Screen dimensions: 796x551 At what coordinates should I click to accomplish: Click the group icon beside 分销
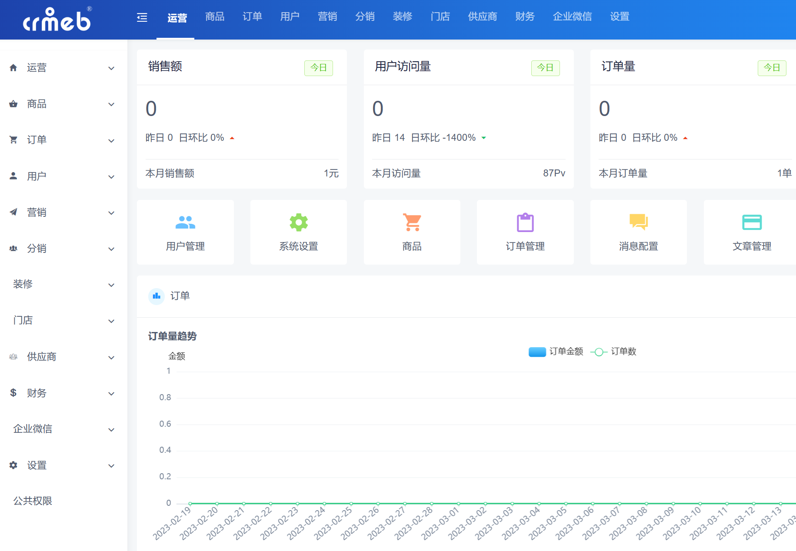13,248
